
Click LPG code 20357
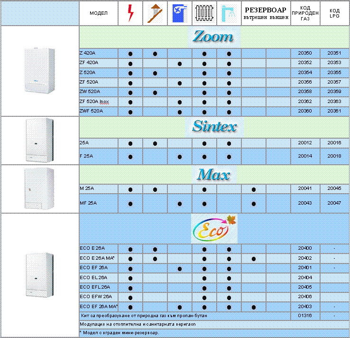[x=334, y=82]
